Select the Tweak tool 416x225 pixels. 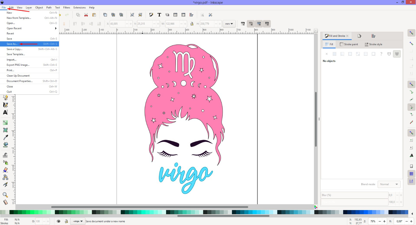click(5, 155)
